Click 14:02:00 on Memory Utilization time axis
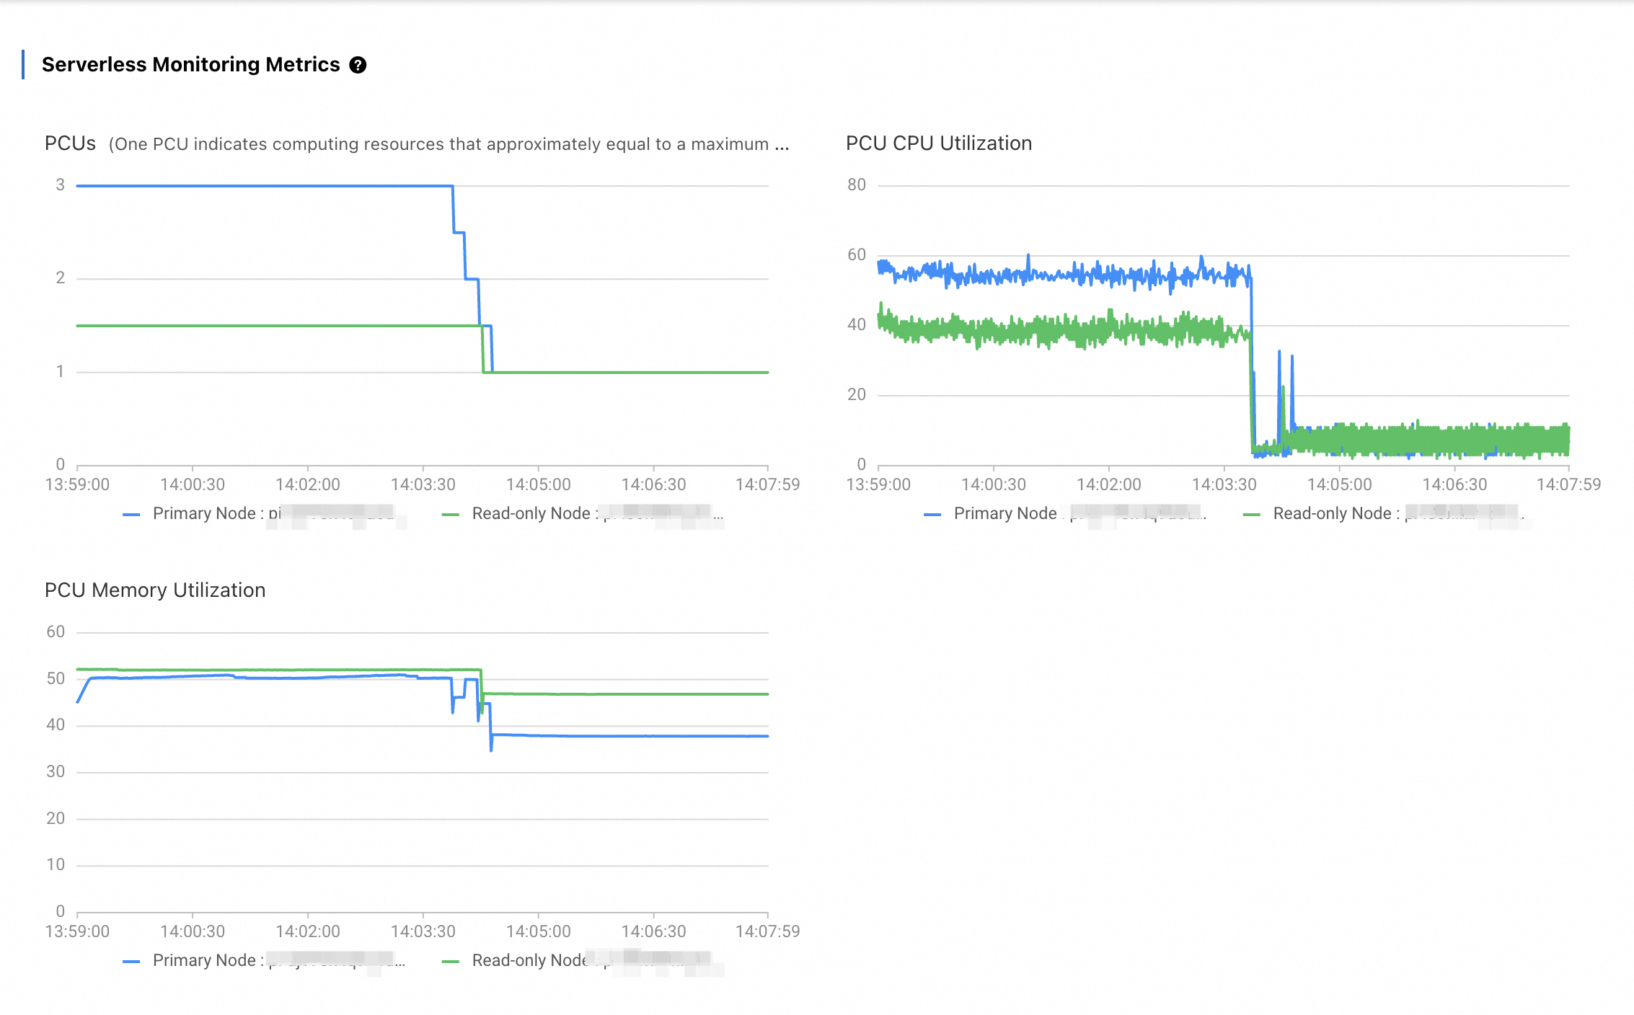Image resolution: width=1634 pixels, height=1015 pixels. pyautogui.click(x=308, y=931)
